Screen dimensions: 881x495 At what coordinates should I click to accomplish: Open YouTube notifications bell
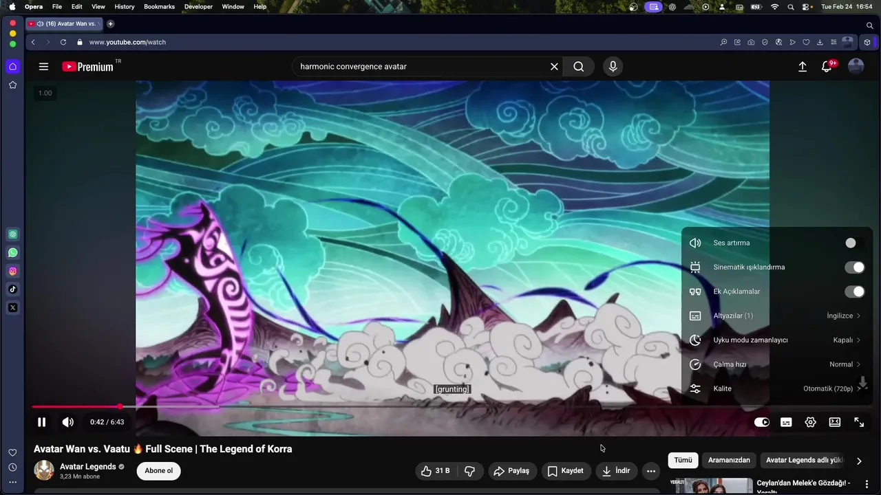pos(827,67)
